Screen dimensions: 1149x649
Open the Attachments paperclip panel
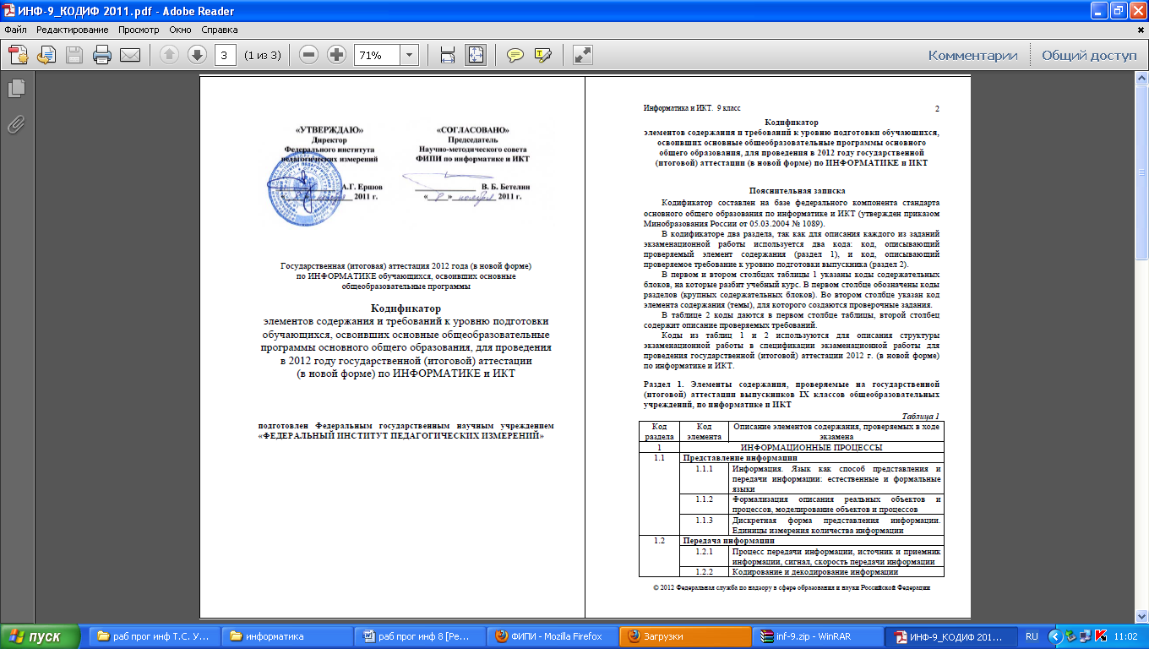(x=15, y=124)
